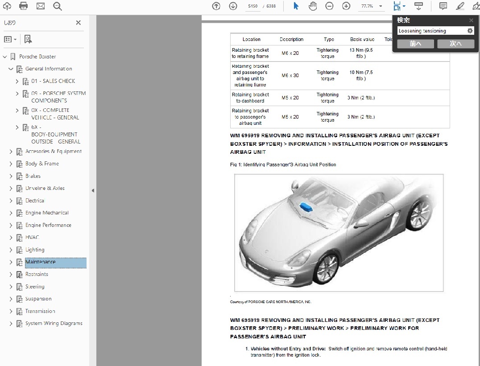Viewport: 480px width, 366px height.
Task: Click the 前へ previous result button
Action: (415, 44)
